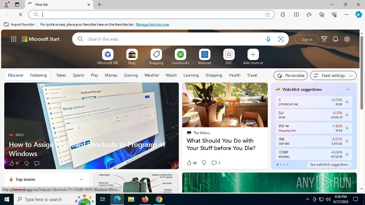365x205 pixels.
Task: Open Tab actions menu icon
Action: tap(17, 5)
